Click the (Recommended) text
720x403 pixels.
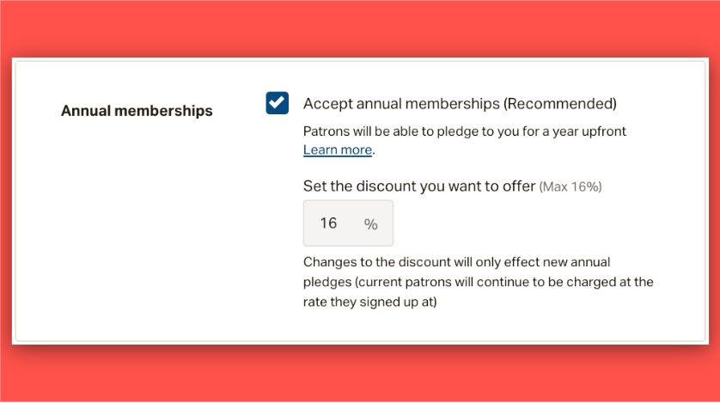[560, 104]
